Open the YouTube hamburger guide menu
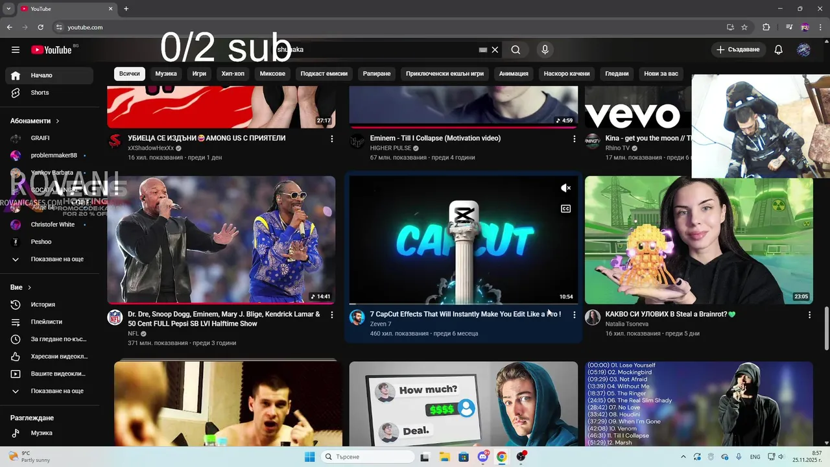 16,50
